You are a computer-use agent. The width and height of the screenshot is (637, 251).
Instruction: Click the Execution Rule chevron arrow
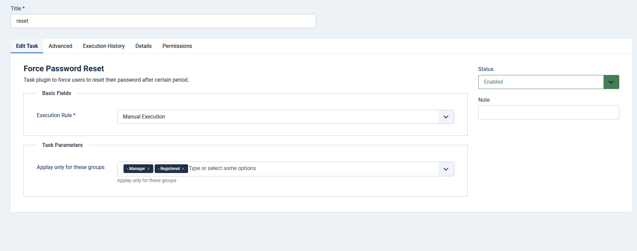point(446,117)
